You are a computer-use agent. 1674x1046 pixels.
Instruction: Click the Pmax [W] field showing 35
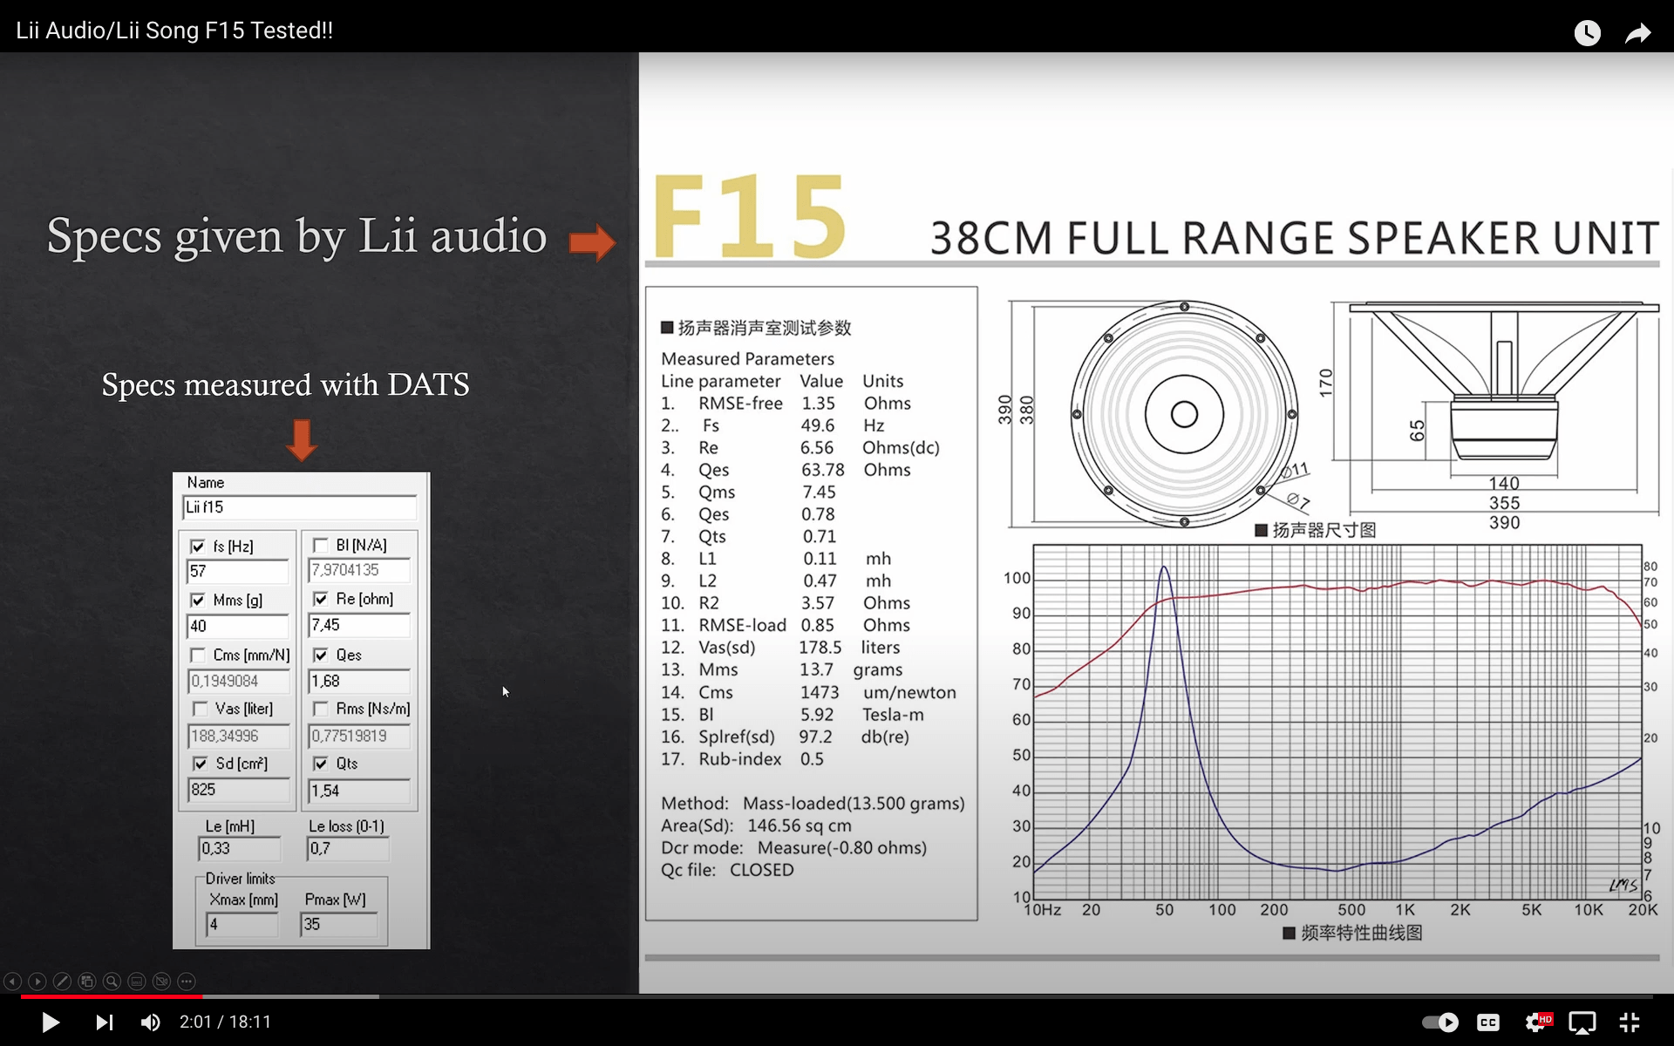[x=338, y=925]
